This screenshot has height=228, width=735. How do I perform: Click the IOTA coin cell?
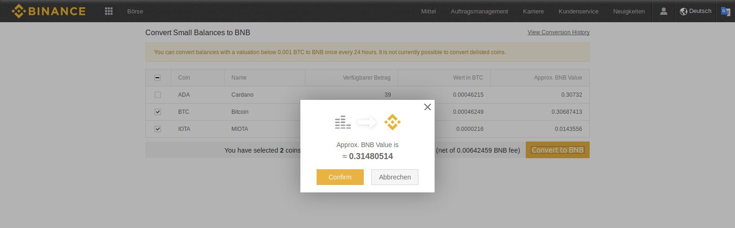(x=184, y=129)
